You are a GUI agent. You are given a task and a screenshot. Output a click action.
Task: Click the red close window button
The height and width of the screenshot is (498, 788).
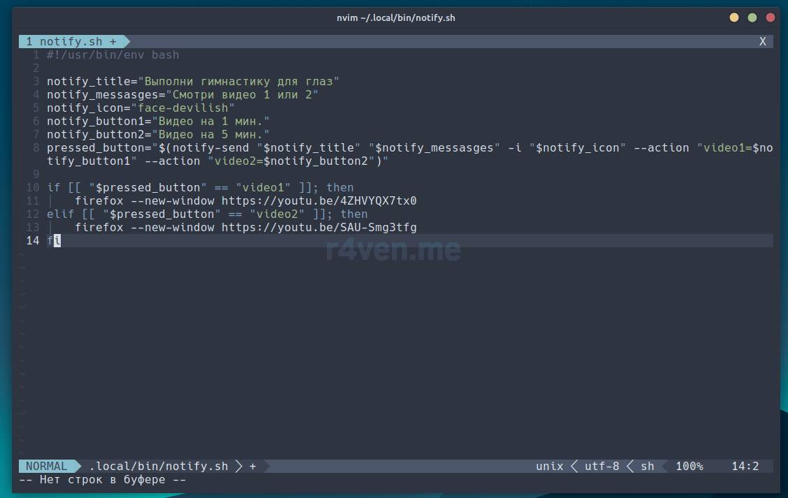coord(771,17)
